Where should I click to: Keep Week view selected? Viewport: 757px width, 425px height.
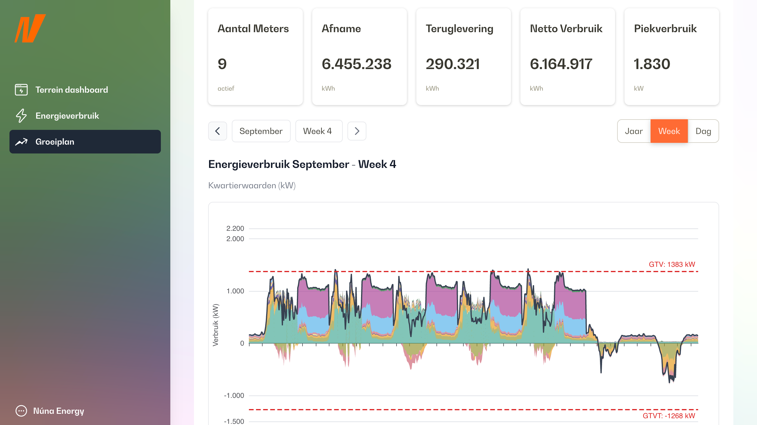pyautogui.click(x=669, y=131)
